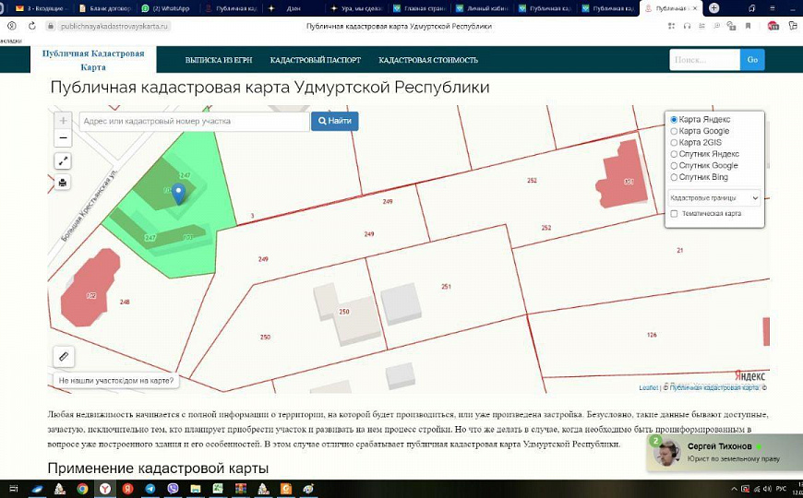803x498 pixels.
Task: Click Не нашли участок/дом на карте button
Action: [116, 380]
